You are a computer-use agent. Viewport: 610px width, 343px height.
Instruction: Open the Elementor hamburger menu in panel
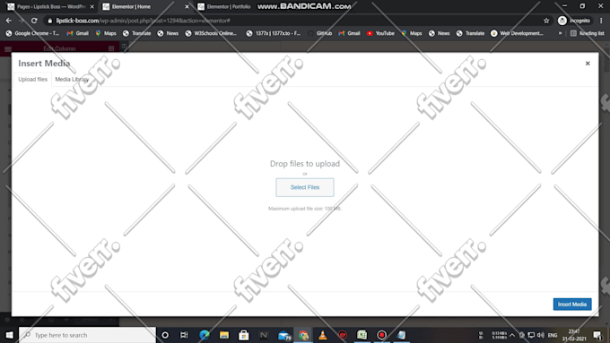[x=8, y=48]
